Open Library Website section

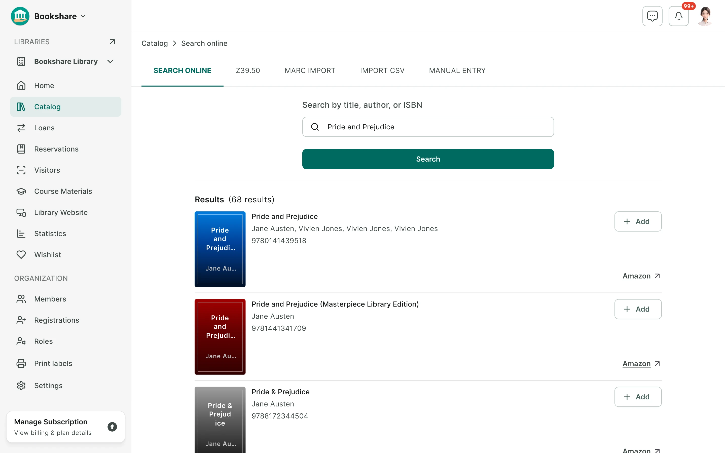66,212
